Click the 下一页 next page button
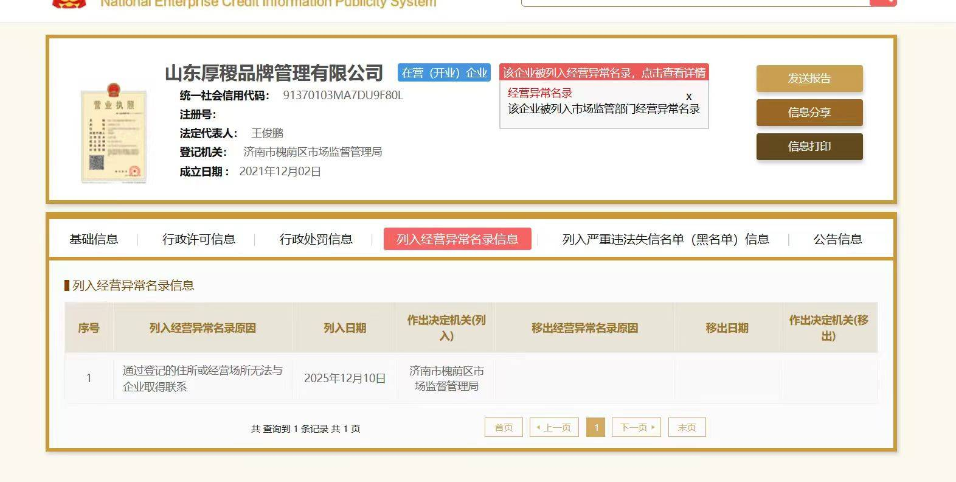The width and height of the screenshot is (956, 482). pos(636,427)
